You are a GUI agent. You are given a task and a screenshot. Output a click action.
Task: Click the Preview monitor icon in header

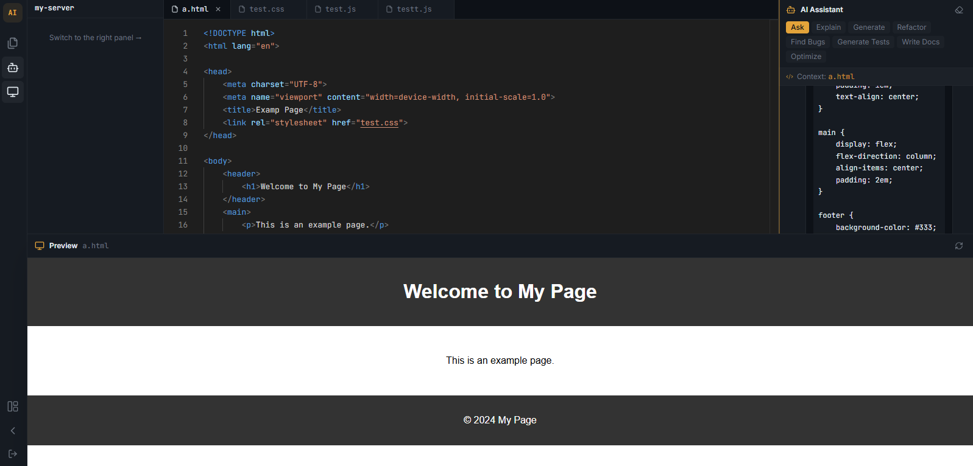pyautogui.click(x=40, y=246)
